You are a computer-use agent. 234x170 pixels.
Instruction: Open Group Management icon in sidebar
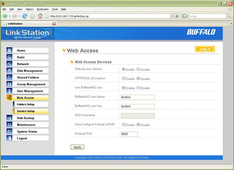pos(9,84)
